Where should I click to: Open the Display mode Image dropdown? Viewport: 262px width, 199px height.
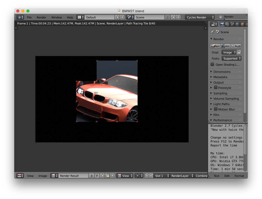tap(229, 52)
